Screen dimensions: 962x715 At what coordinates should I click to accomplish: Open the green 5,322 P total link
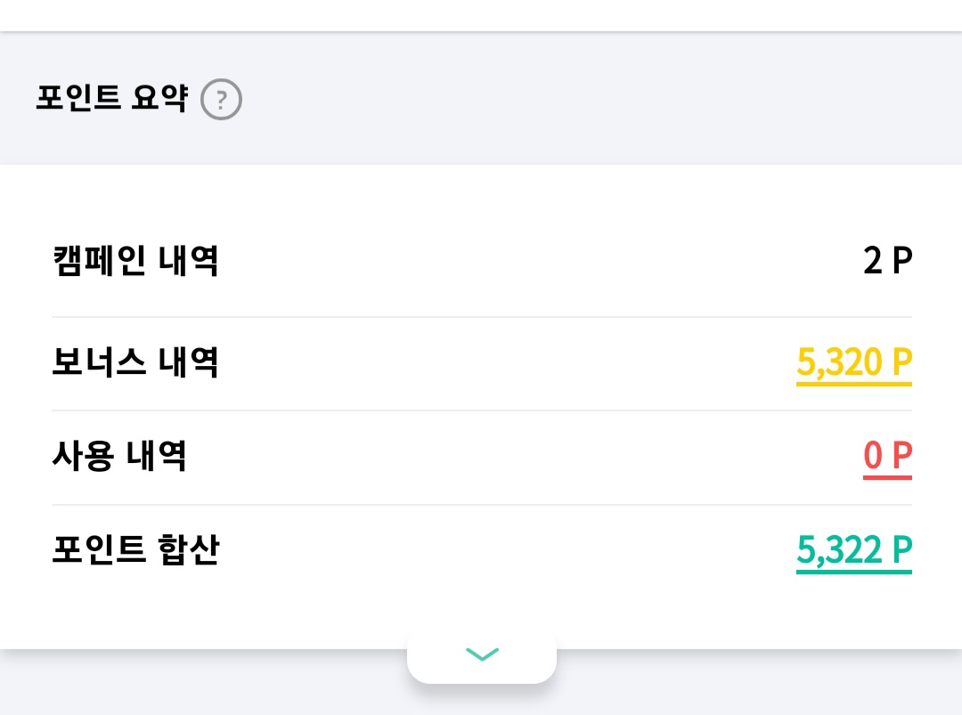(x=853, y=551)
